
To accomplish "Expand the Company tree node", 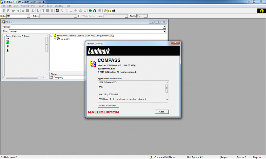I will (55, 39).
